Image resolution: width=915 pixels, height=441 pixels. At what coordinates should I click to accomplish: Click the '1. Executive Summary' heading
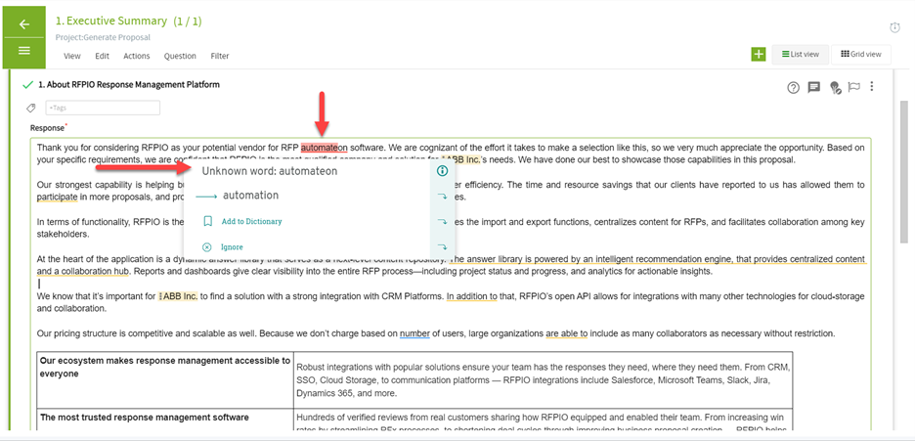tap(110, 21)
